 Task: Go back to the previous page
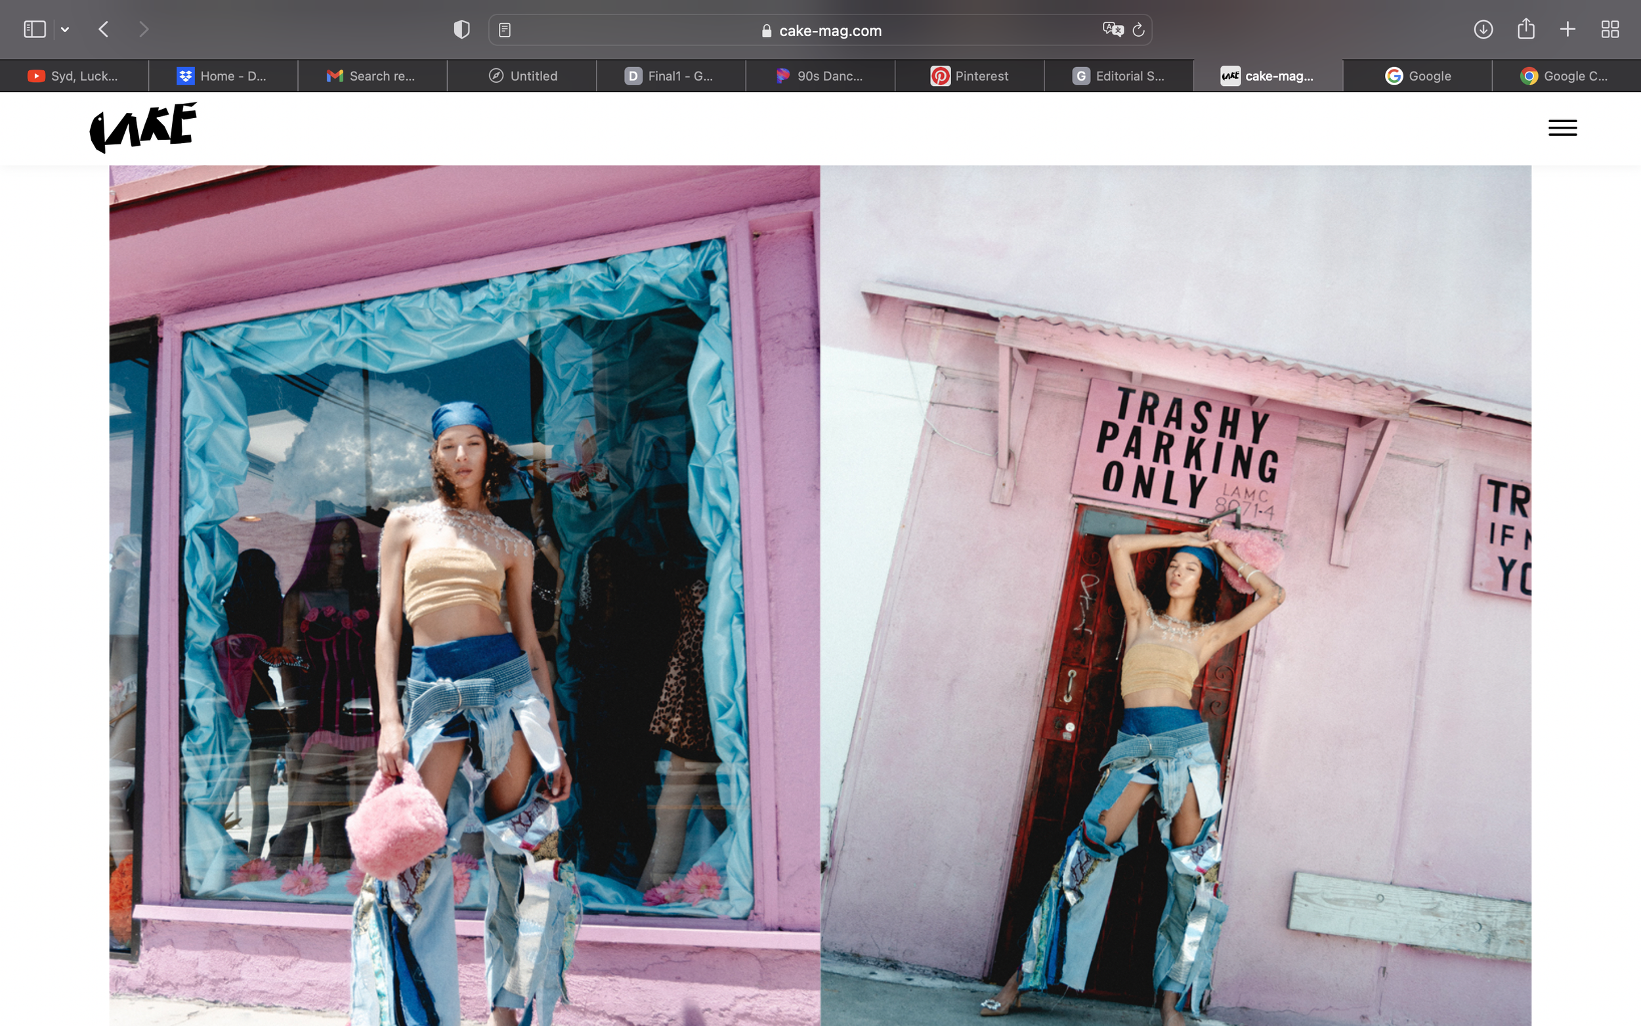pyautogui.click(x=104, y=29)
